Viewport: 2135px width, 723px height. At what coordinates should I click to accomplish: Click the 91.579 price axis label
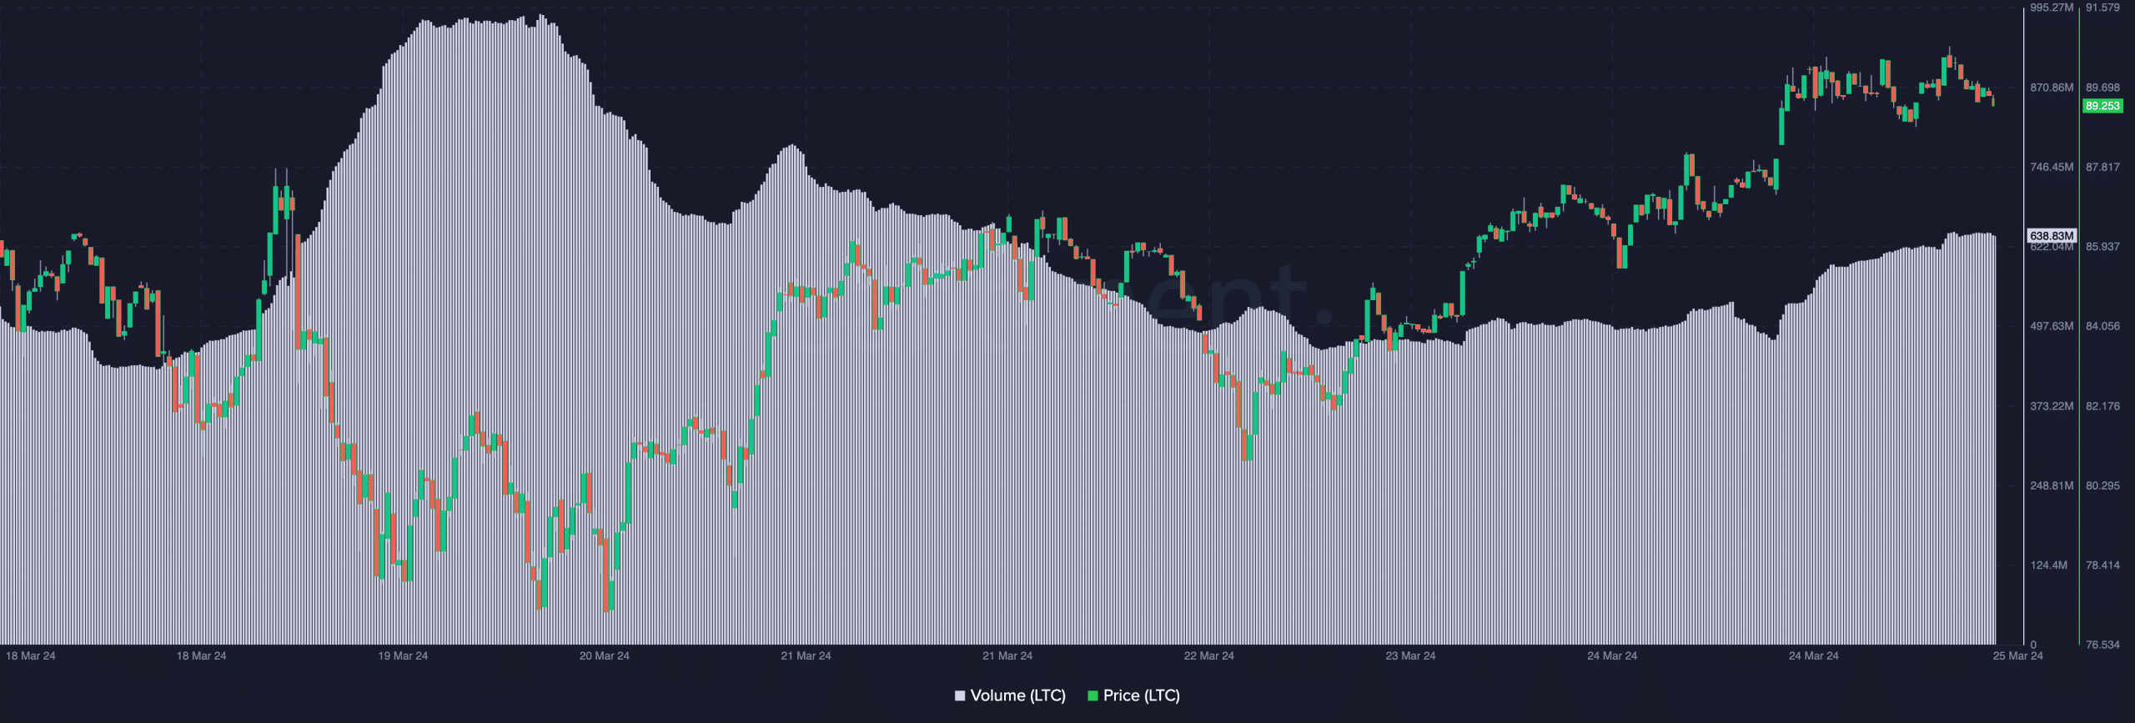[x=2102, y=8]
